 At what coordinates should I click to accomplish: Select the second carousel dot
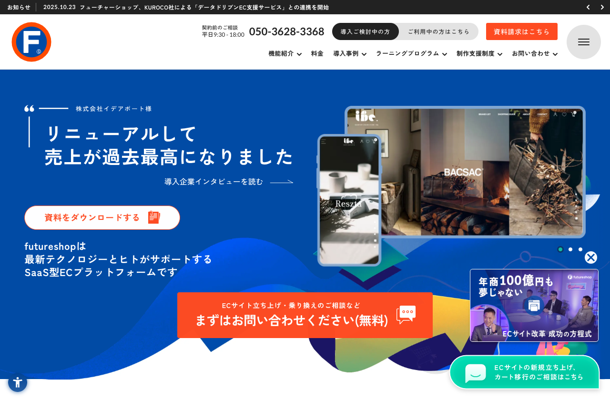coord(570,249)
